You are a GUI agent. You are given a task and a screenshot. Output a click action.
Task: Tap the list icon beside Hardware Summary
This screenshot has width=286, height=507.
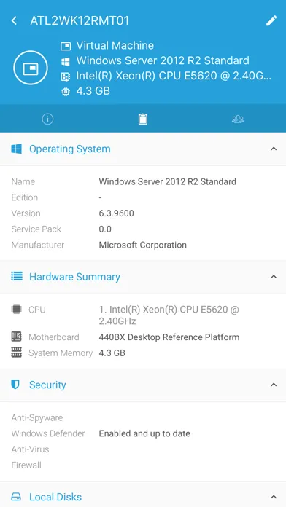pos(17,276)
